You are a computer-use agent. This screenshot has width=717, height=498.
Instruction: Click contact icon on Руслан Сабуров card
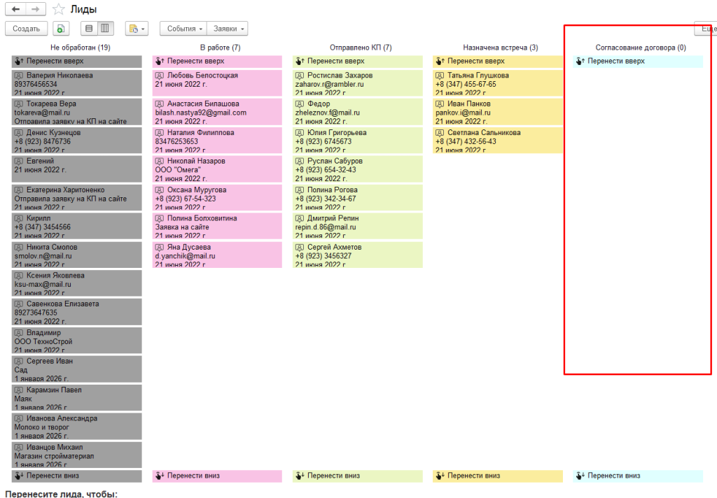(x=300, y=162)
